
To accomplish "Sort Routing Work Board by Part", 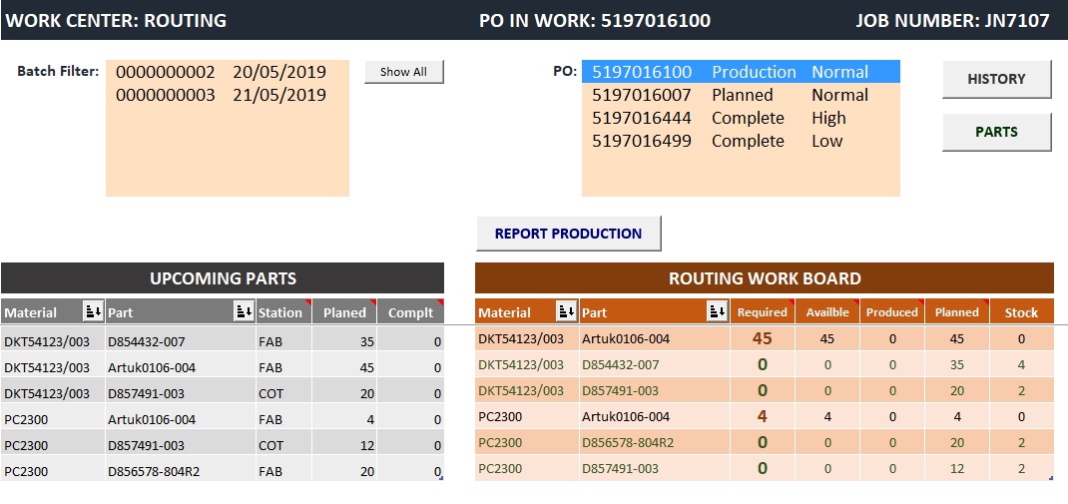I will pyautogui.click(x=718, y=312).
